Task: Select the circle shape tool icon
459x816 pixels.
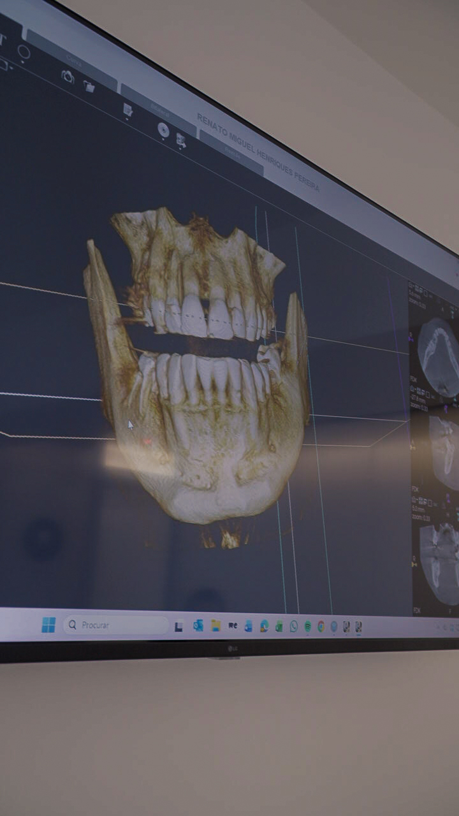Action: [x=24, y=51]
